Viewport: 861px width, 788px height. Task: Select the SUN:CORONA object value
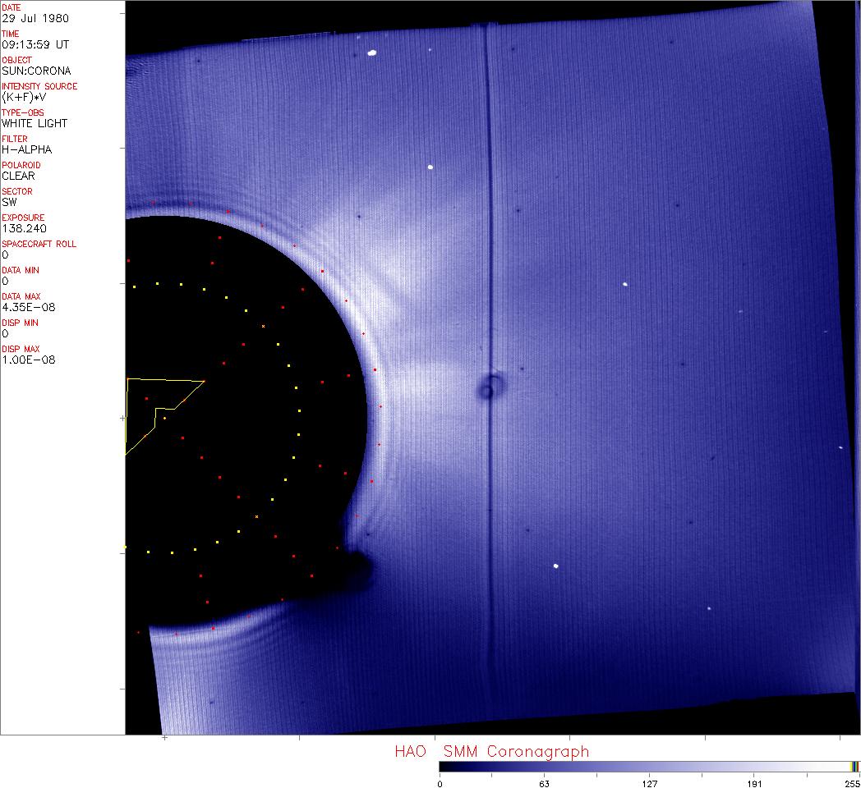click(x=36, y=71)
